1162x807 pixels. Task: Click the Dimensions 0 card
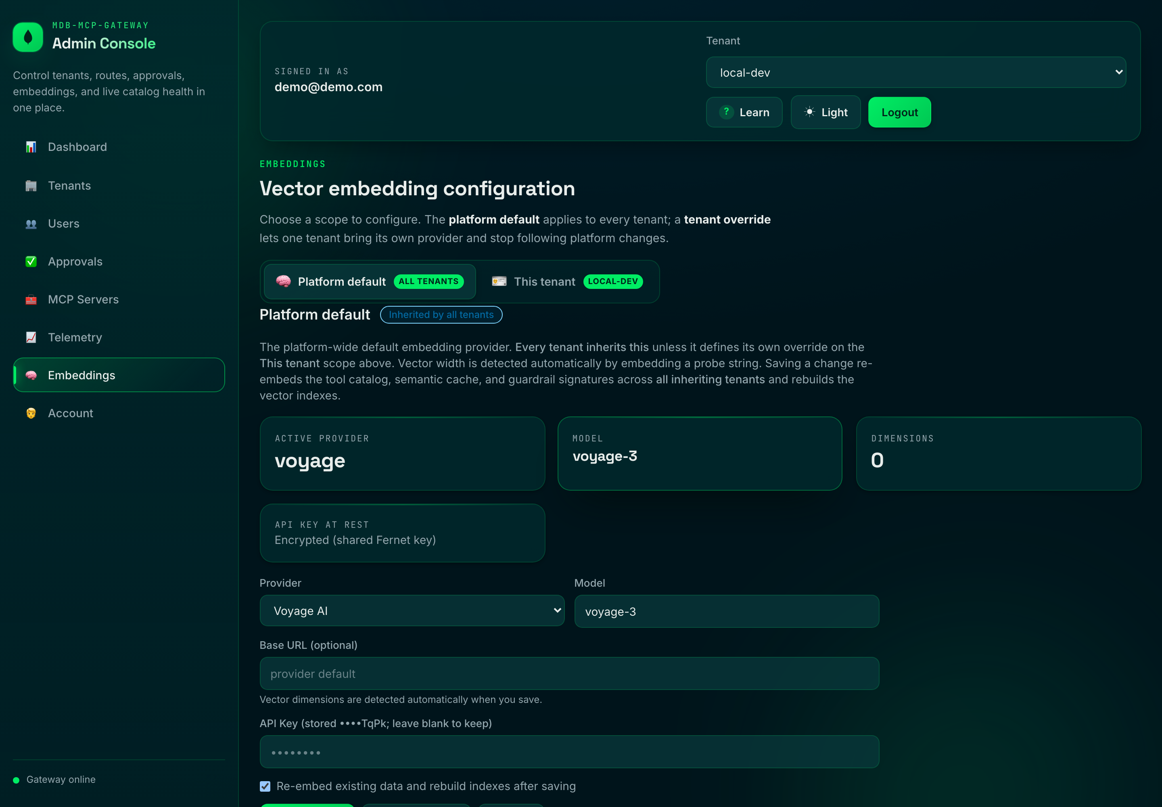(998, 454)
